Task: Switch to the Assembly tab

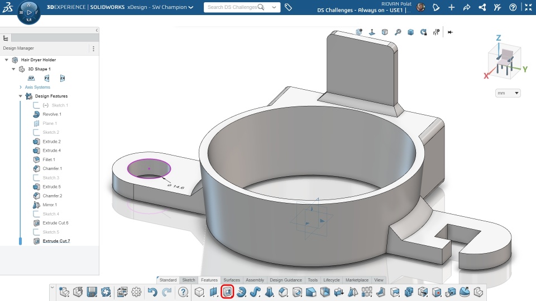Action: pos(255,280)
